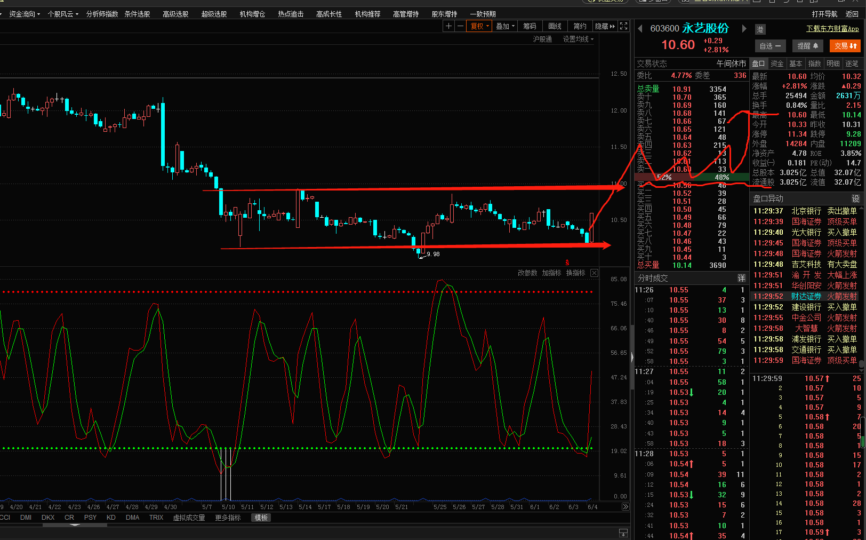Open the 设置均线 dropdown
The height and width of the screenshot is (540, 866).
point(578,39)
